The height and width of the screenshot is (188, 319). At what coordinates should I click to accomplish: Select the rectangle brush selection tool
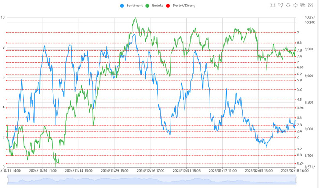[x=273, y=5]
